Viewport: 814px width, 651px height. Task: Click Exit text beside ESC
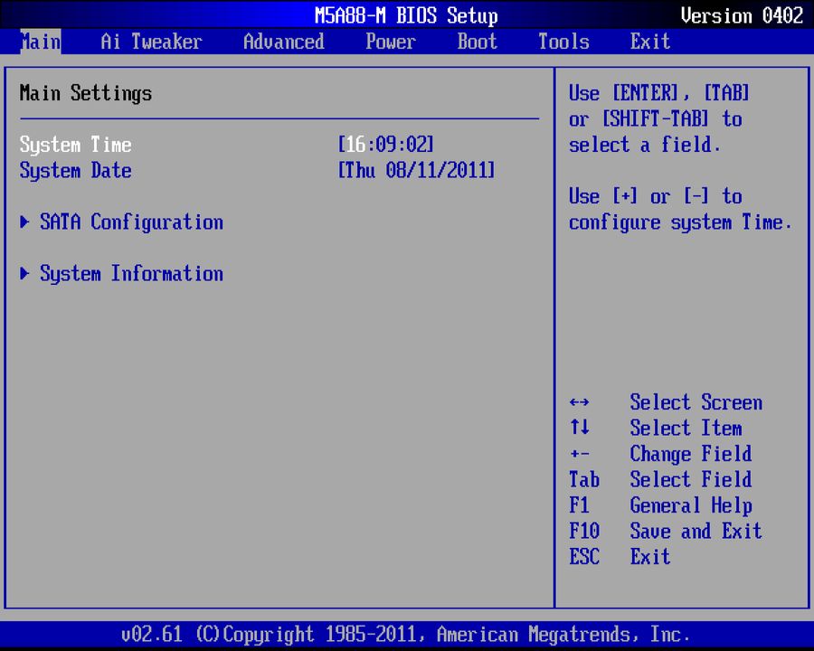pos(650,557)
